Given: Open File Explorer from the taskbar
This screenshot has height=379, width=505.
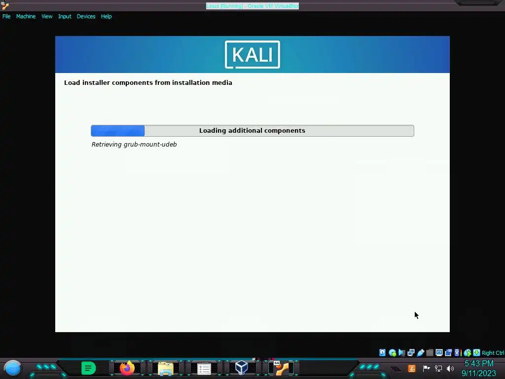Looking at the screenshot, I should pos(166,369).
